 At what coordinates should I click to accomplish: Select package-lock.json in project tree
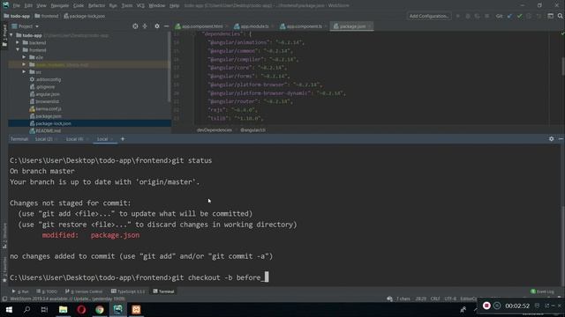click(x=89, y=123)
